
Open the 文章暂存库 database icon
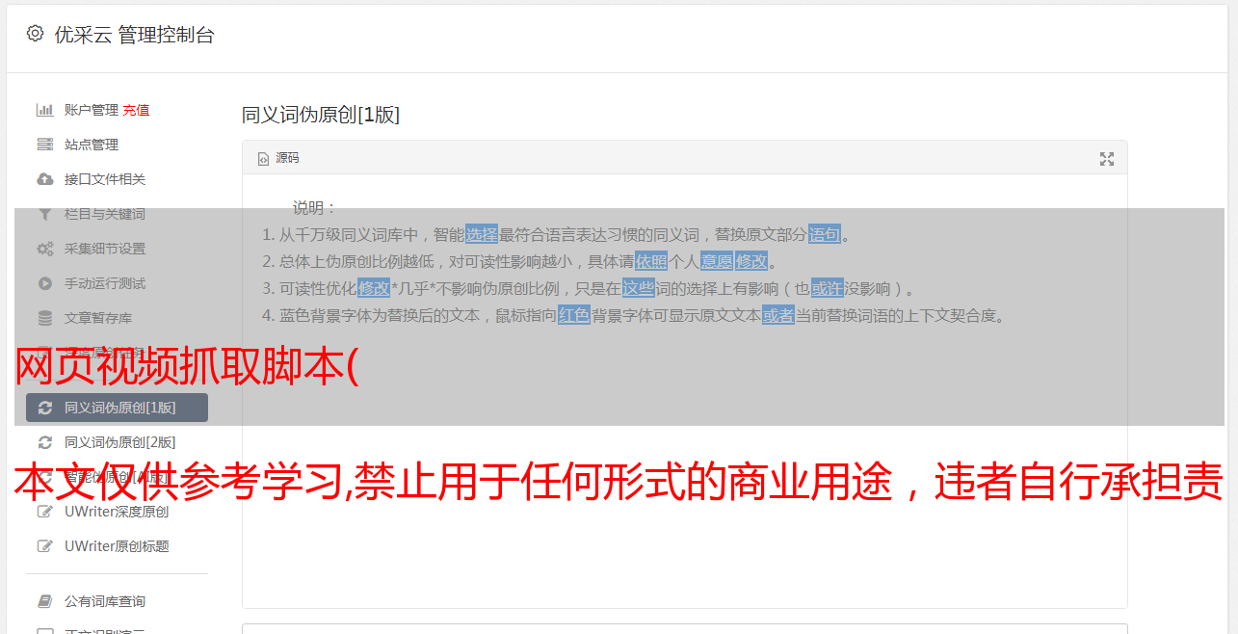45,318
